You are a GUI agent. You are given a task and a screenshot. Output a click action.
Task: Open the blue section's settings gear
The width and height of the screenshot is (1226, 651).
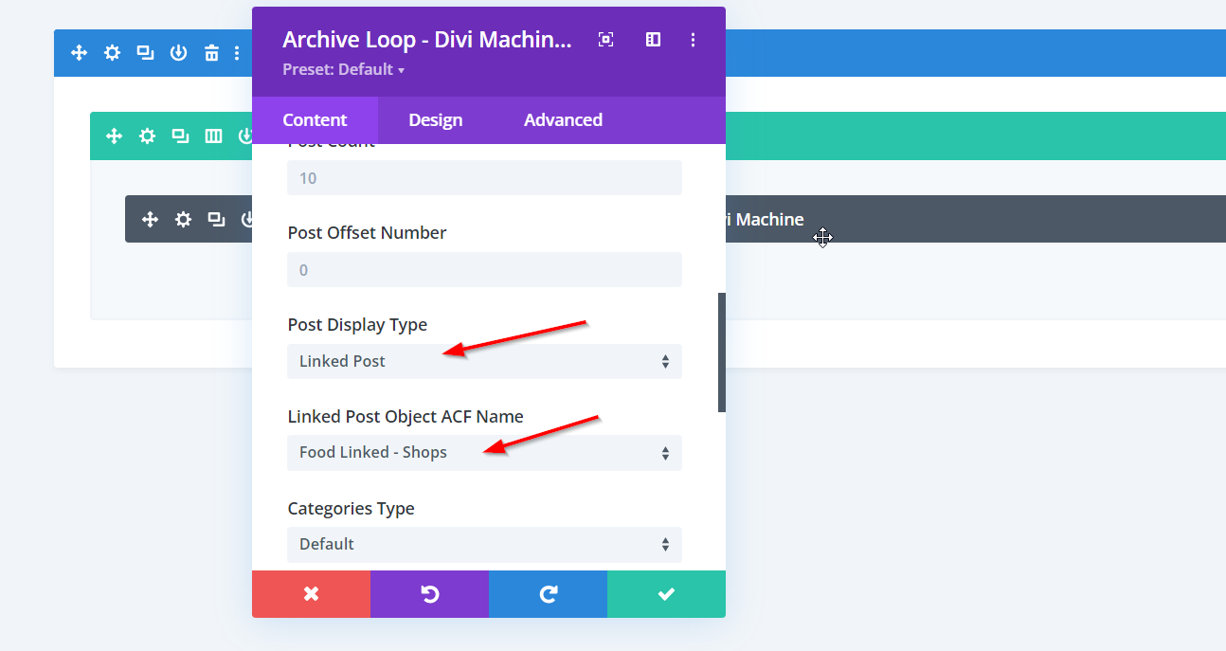[x=112, y=53]
